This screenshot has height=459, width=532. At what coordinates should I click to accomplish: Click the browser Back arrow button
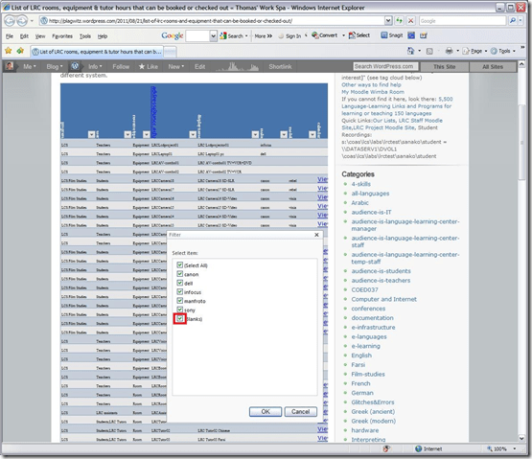pos(10,21)
